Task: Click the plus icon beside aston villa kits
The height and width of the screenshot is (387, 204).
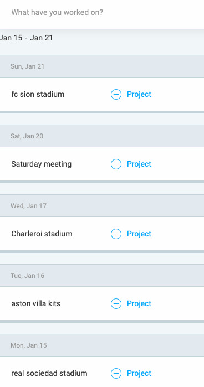Action: pos(116,303)
